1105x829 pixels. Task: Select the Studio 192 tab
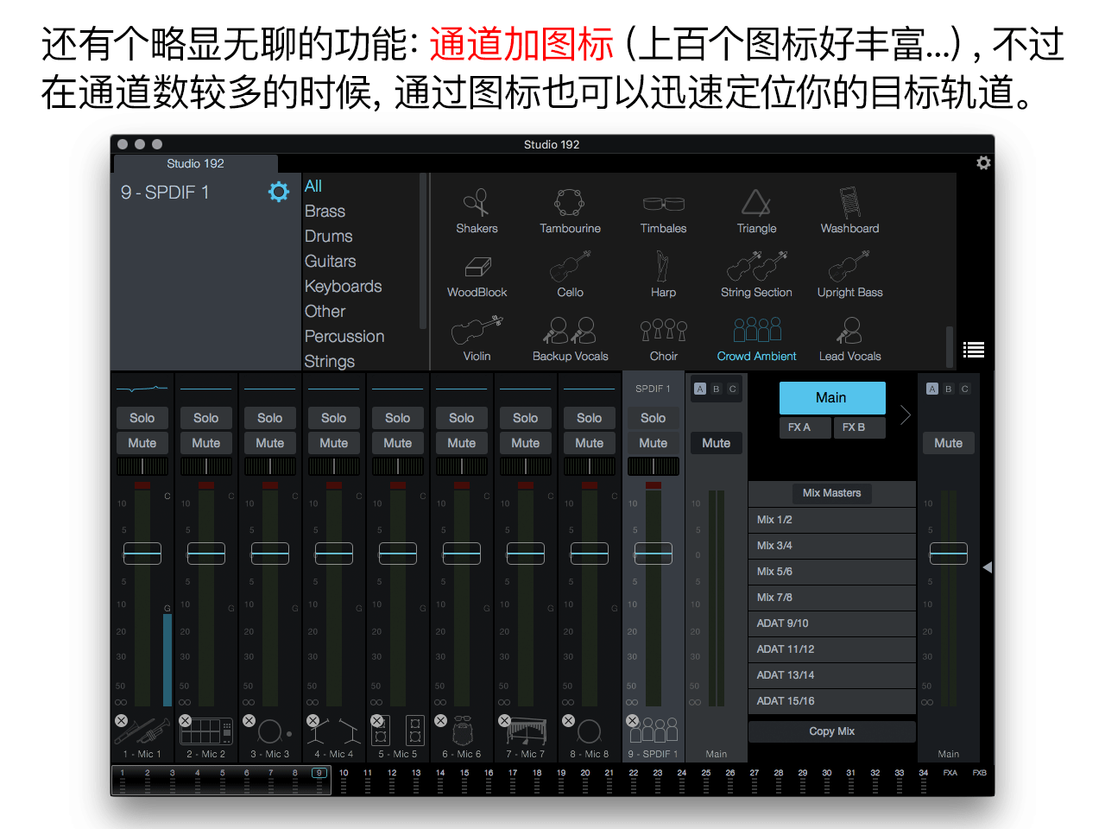pyautogui.click(x=196, y=163)
